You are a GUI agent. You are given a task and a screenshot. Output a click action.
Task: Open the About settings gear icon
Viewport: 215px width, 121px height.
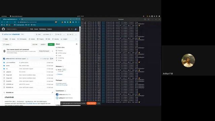77,44
